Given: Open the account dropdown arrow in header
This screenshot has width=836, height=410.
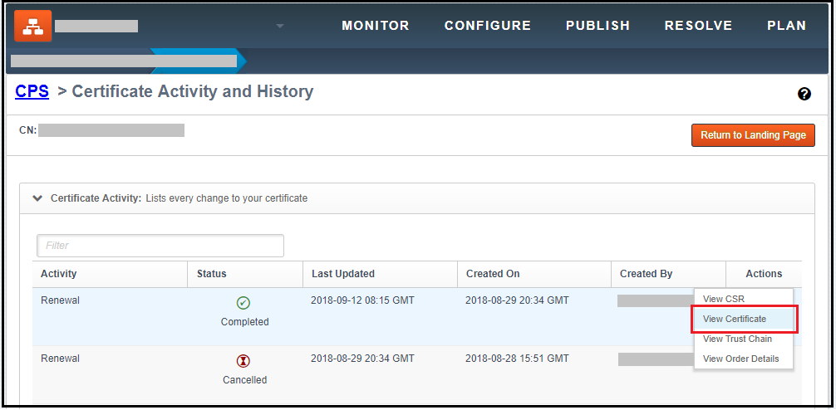Looking at the screenshot, I should pyautogui.click(x=280, y=26).
